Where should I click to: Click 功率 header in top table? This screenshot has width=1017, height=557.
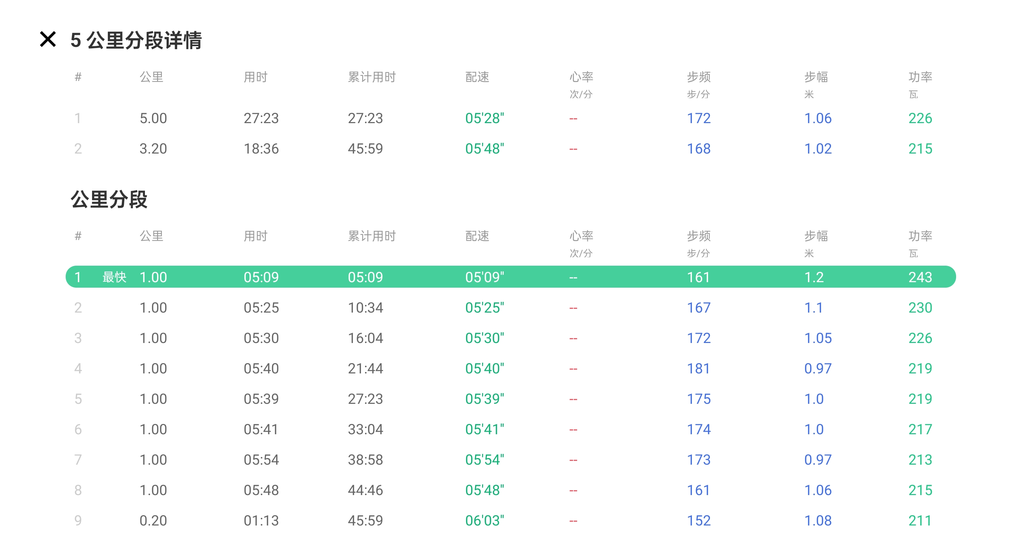click(x=920, y=77)
